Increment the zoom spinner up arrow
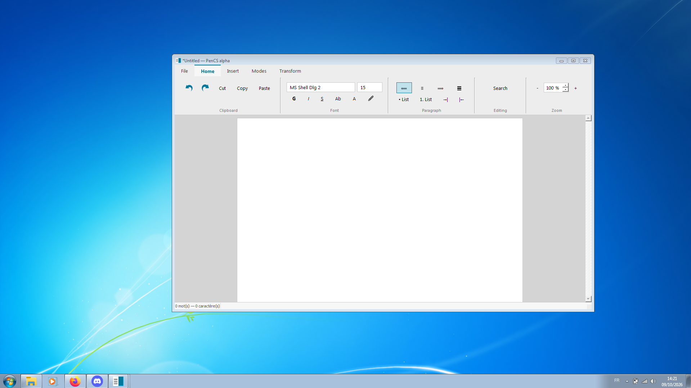The width and height of the screenshot is (691, 388). click(565, 86)
